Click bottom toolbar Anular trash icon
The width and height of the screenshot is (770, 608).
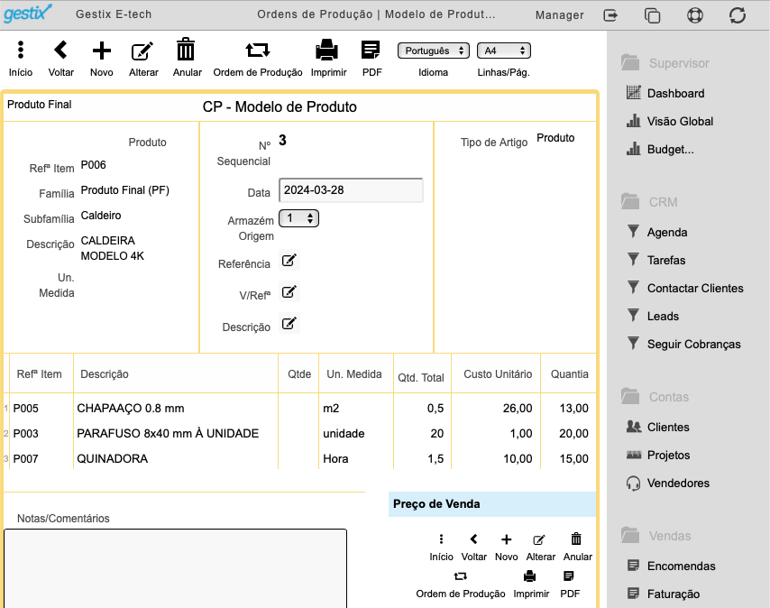pyautogui.click(x=576, y=539)
